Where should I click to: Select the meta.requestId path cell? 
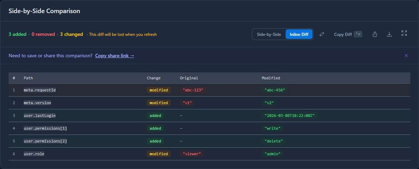40,90
